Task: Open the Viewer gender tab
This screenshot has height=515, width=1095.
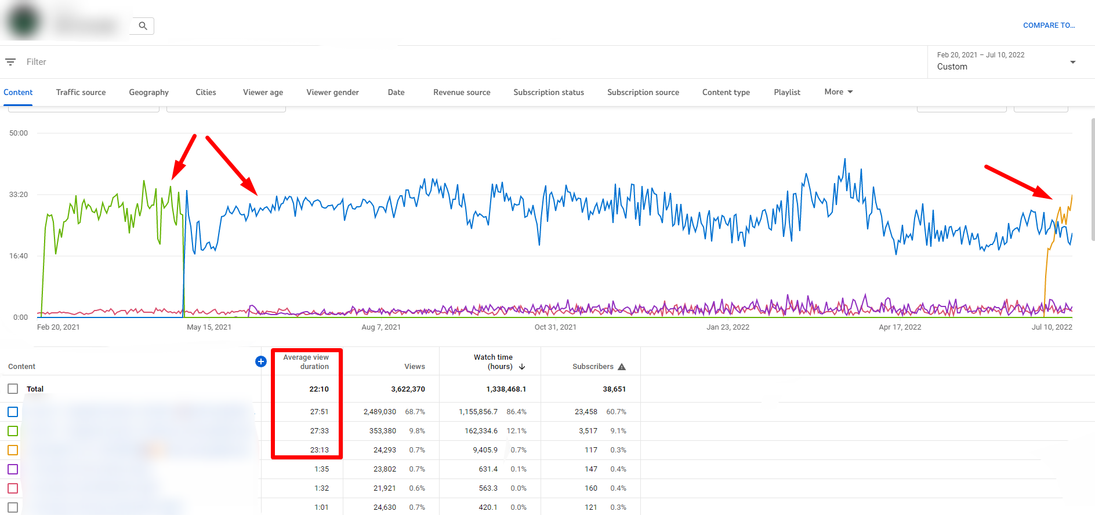Action: 332,92
